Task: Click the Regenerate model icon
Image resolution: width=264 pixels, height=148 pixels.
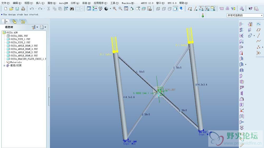Action: (66, 9)
